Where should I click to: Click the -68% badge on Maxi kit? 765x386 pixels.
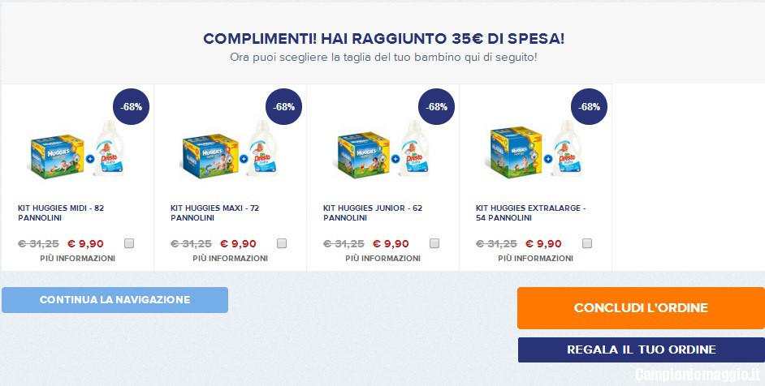(284, 107)
